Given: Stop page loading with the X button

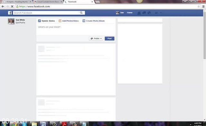Looking at the screenshot, I should 12,6.
